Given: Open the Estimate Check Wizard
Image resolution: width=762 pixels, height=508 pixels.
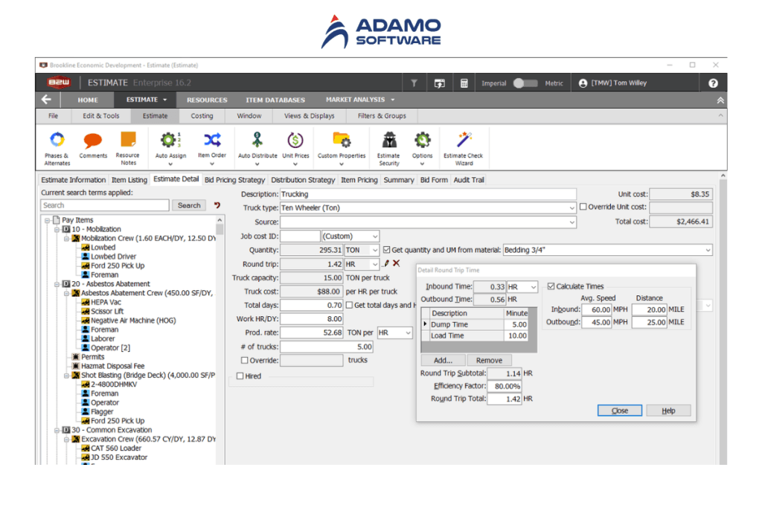Looking at the screenshot, I should click(463, 147).
